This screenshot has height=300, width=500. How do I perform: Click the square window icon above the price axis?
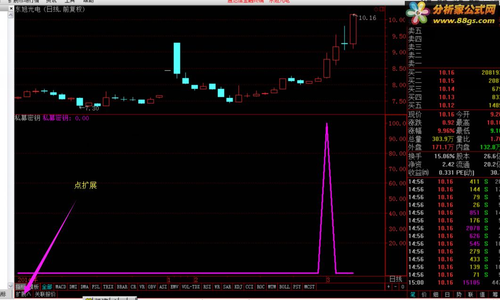pyautogui.click(x=382, y=9)
